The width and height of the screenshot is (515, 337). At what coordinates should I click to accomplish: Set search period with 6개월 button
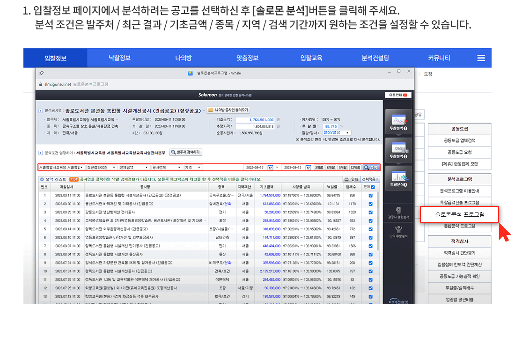331,168
